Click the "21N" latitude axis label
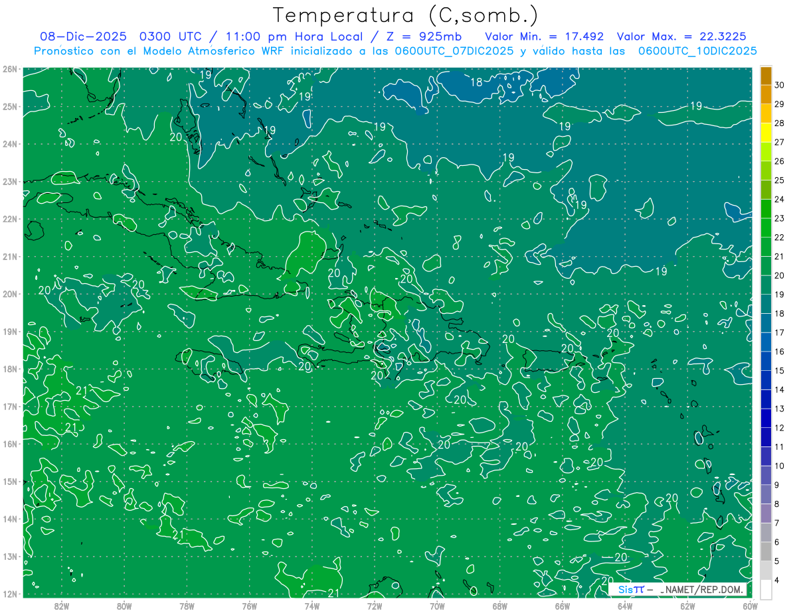 [x=9, y=256]
